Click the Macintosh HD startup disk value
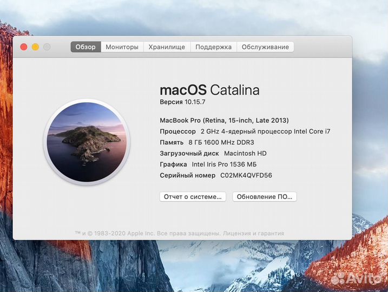This screenshot has width=388, height=292. 245,153
